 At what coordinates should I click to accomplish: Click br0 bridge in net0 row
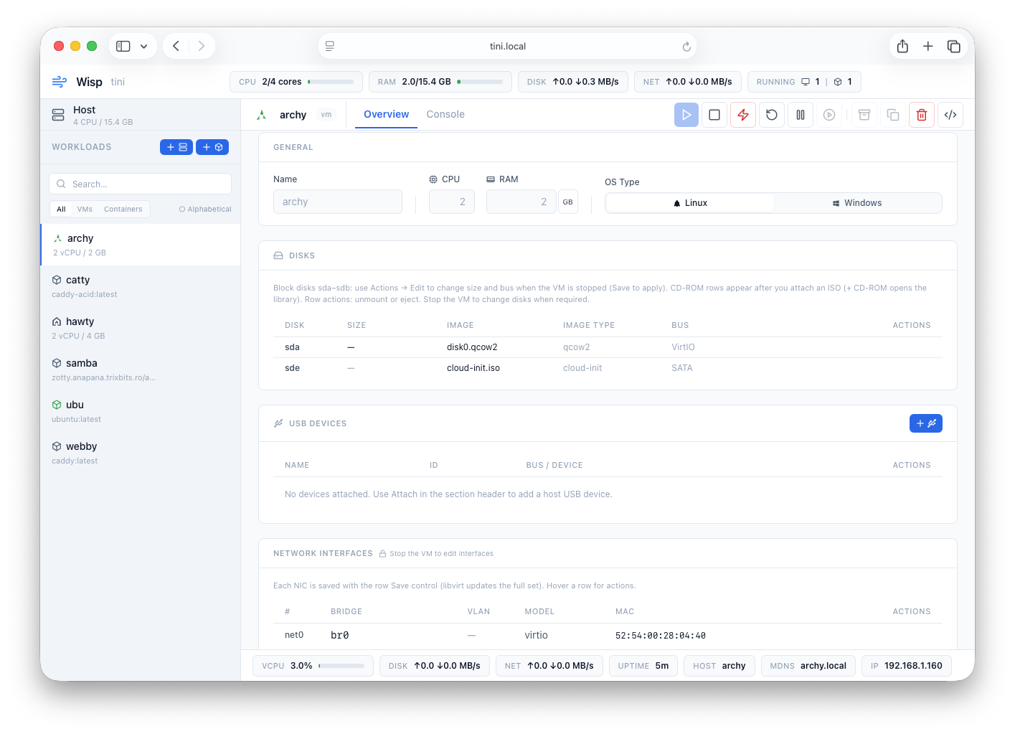(340, 636)
